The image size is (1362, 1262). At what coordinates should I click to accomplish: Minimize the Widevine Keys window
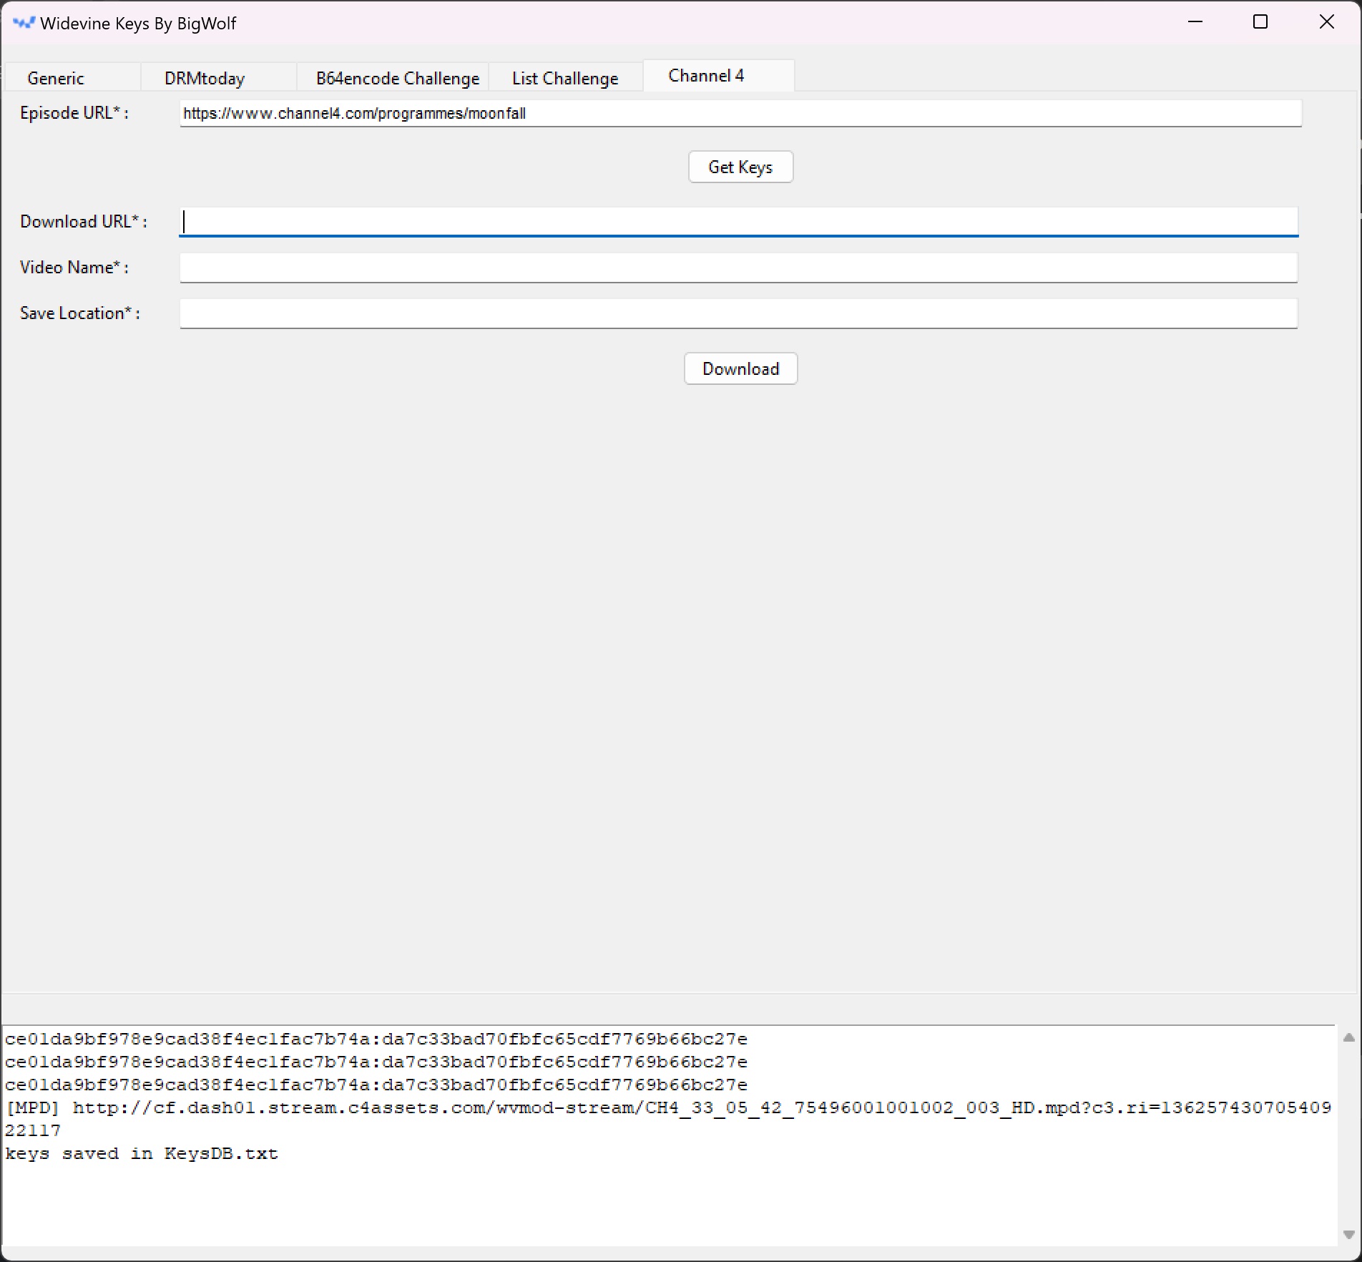pyautogui.click(x=1195, y=22)
